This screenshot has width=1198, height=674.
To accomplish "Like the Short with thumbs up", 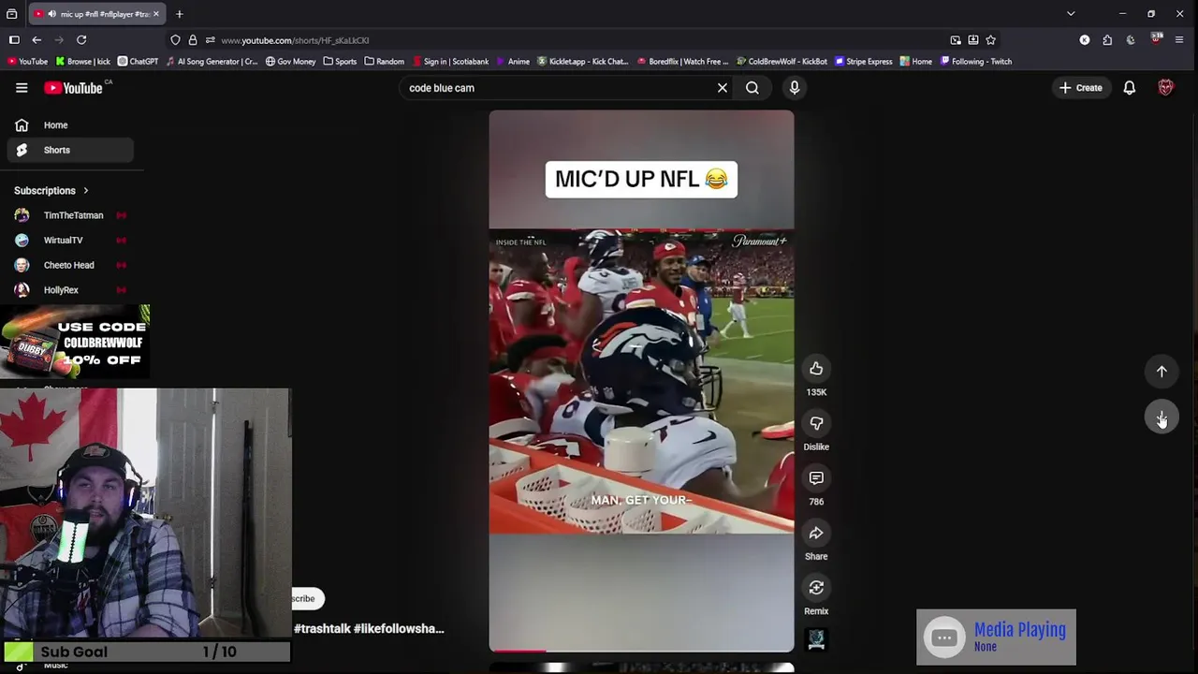I will coord(816,369).
